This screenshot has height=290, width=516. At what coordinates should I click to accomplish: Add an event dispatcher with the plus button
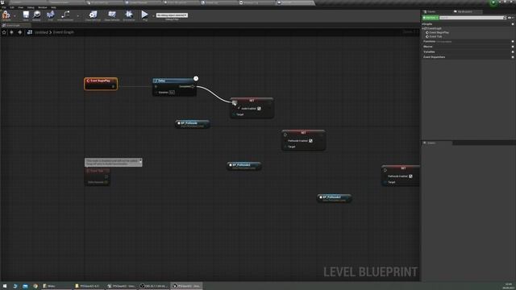click(513, 57)
